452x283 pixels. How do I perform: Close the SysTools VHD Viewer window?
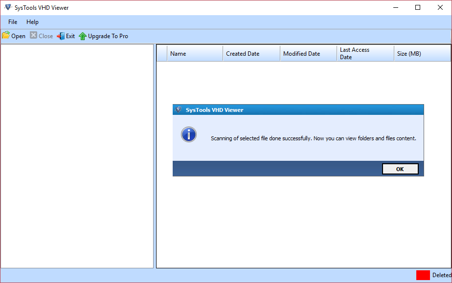click(440, 7)
